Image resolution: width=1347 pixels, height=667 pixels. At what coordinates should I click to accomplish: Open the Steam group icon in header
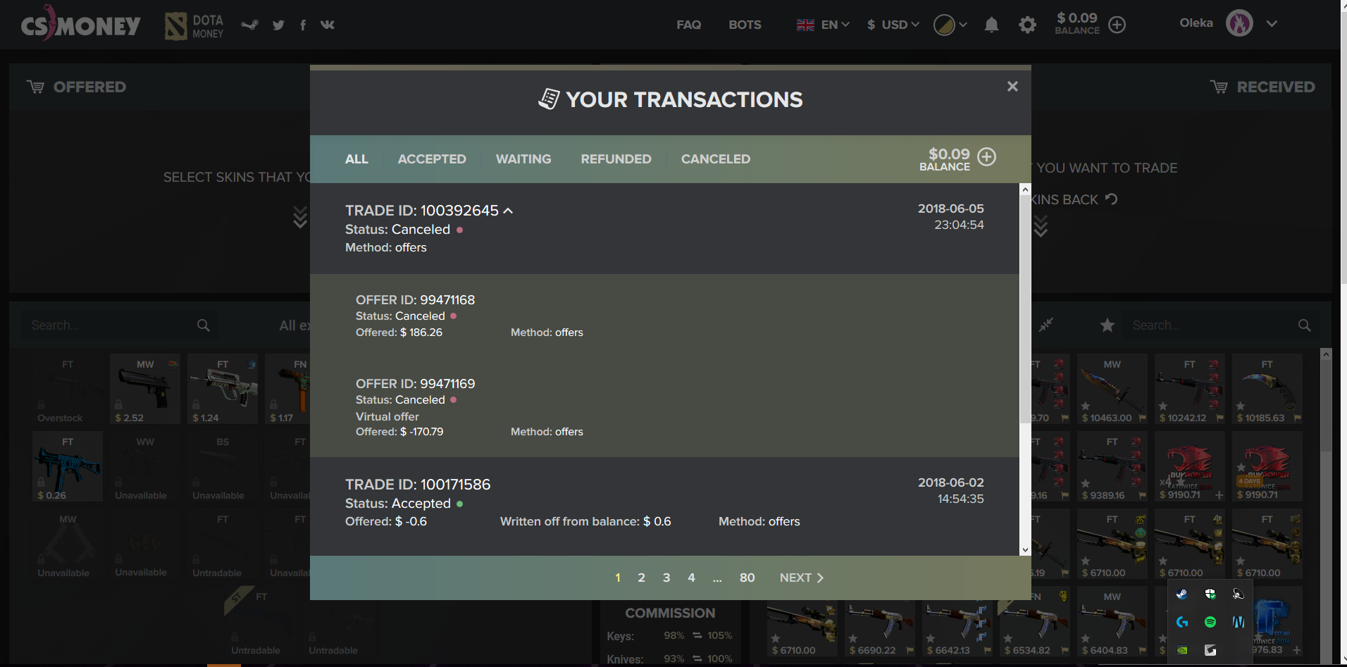click(249, 25)
